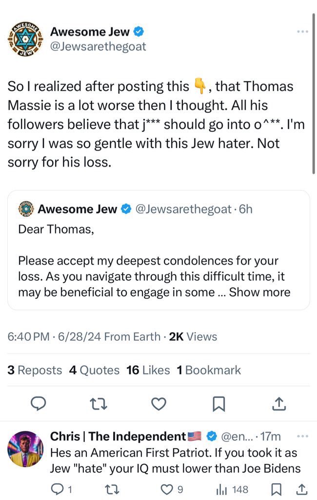The height and width of the screenshot is (500, 317).
Task: Reply to the main post
Action: coord(40,403)
